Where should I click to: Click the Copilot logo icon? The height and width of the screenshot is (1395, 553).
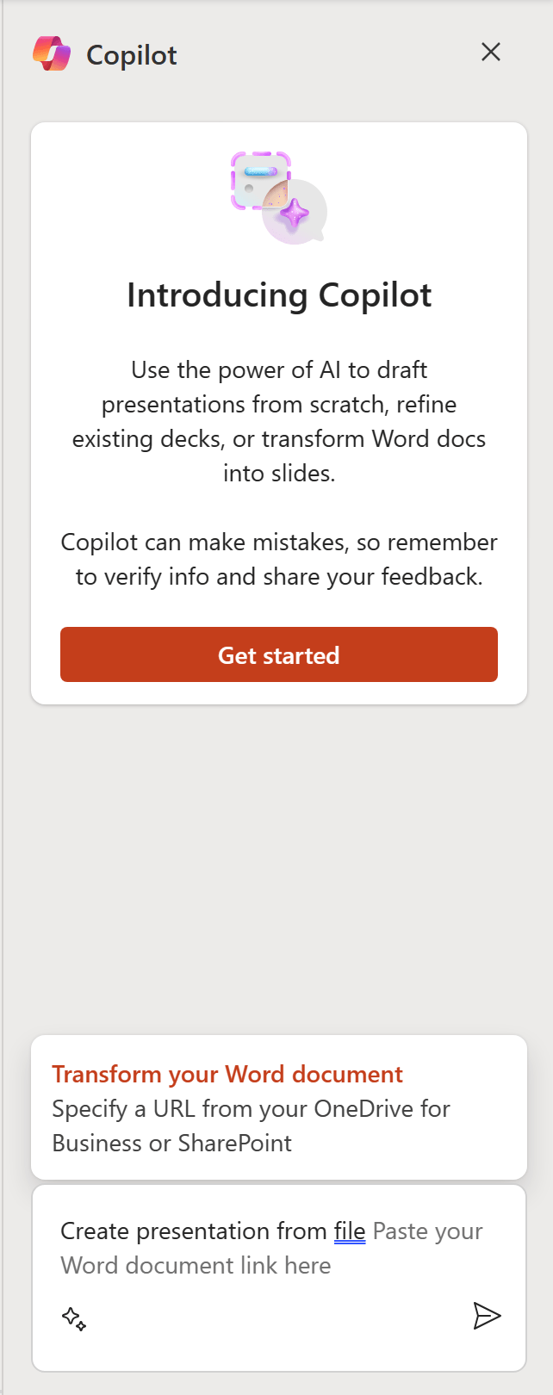click(52, 54)
